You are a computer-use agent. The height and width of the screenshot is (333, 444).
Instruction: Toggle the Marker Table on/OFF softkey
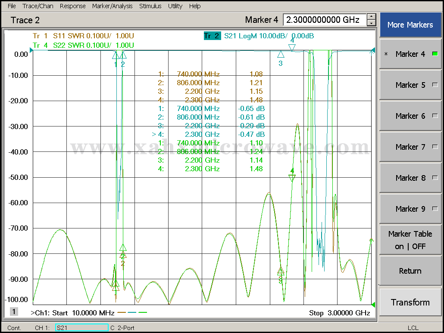tap(410, 240)
